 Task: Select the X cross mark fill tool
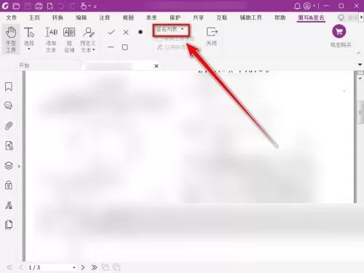click(126, 32)
